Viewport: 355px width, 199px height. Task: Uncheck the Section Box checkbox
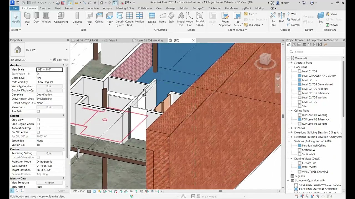tap(38, 145)
